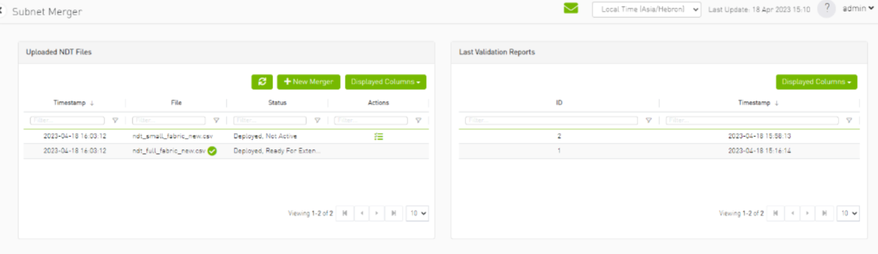The height and width of the screenshot is (254, 878).
Task: Open Displayed Columns in Uploaded NDT Files
Action: point(385,82)
